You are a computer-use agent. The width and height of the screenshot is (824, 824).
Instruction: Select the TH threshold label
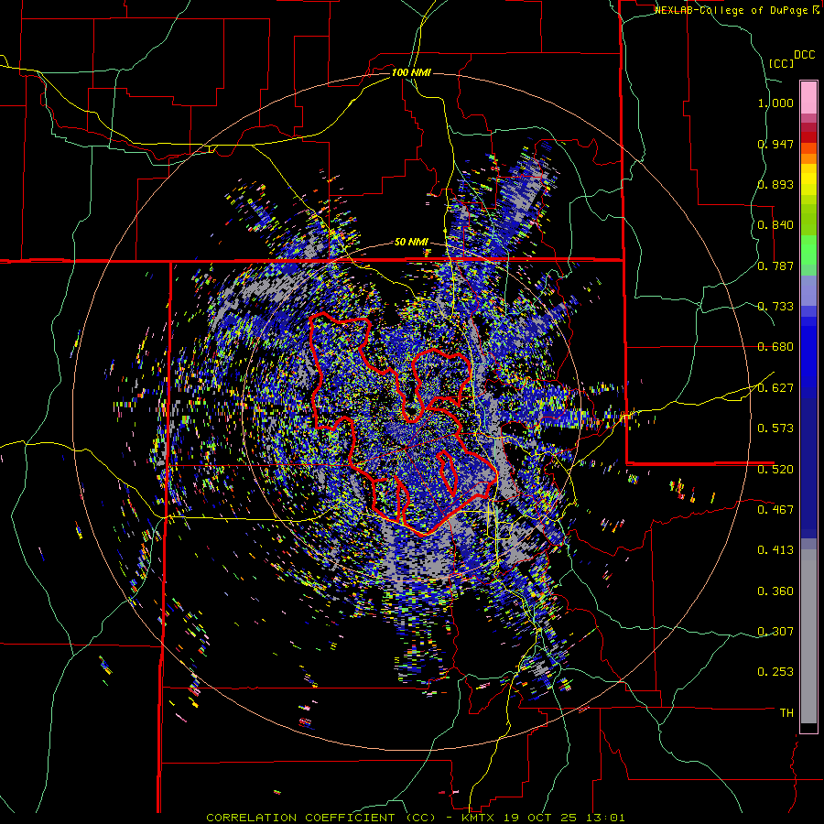click(x=786, y=713)
